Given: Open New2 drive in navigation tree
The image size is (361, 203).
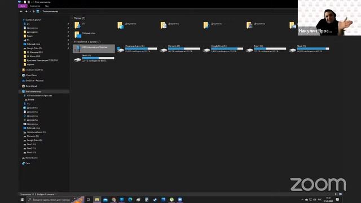Looking at the screenshot, I should 31,148.
